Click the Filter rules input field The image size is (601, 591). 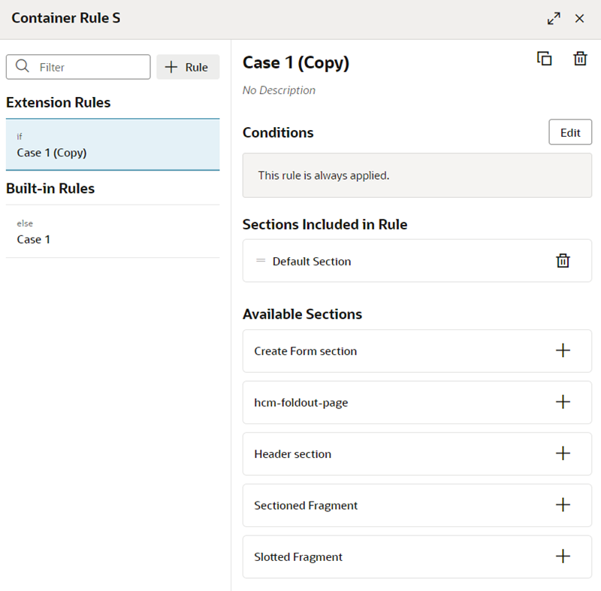click(x=78, y=67)
